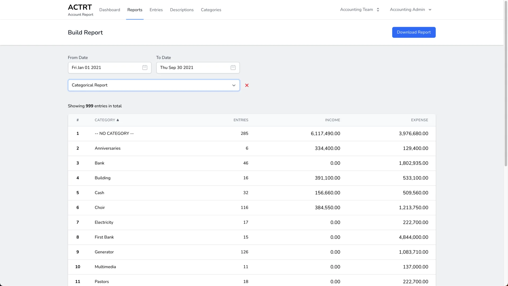Select the Pastors category row
Viewport: 508px width, 286px height.
tap(252, 280)
